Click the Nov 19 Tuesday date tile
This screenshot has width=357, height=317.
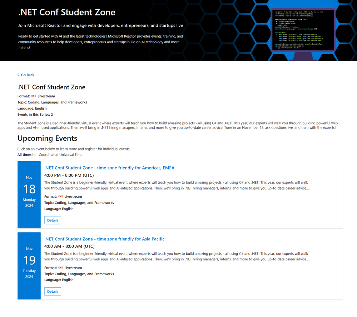click(29, 266)
